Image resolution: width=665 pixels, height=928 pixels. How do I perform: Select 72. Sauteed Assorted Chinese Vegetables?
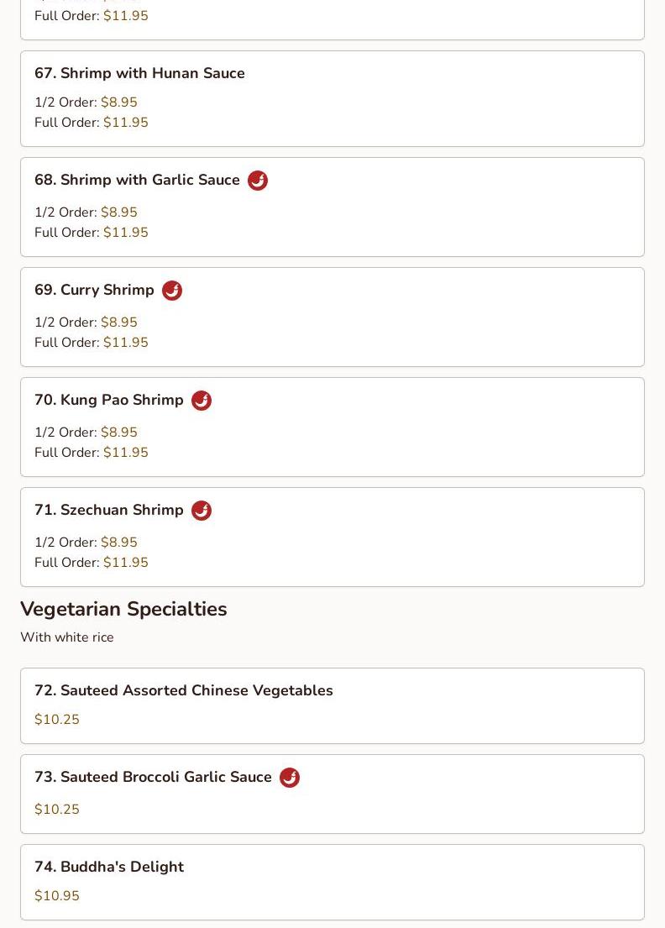pyautogui.click(x=183, y=690)
